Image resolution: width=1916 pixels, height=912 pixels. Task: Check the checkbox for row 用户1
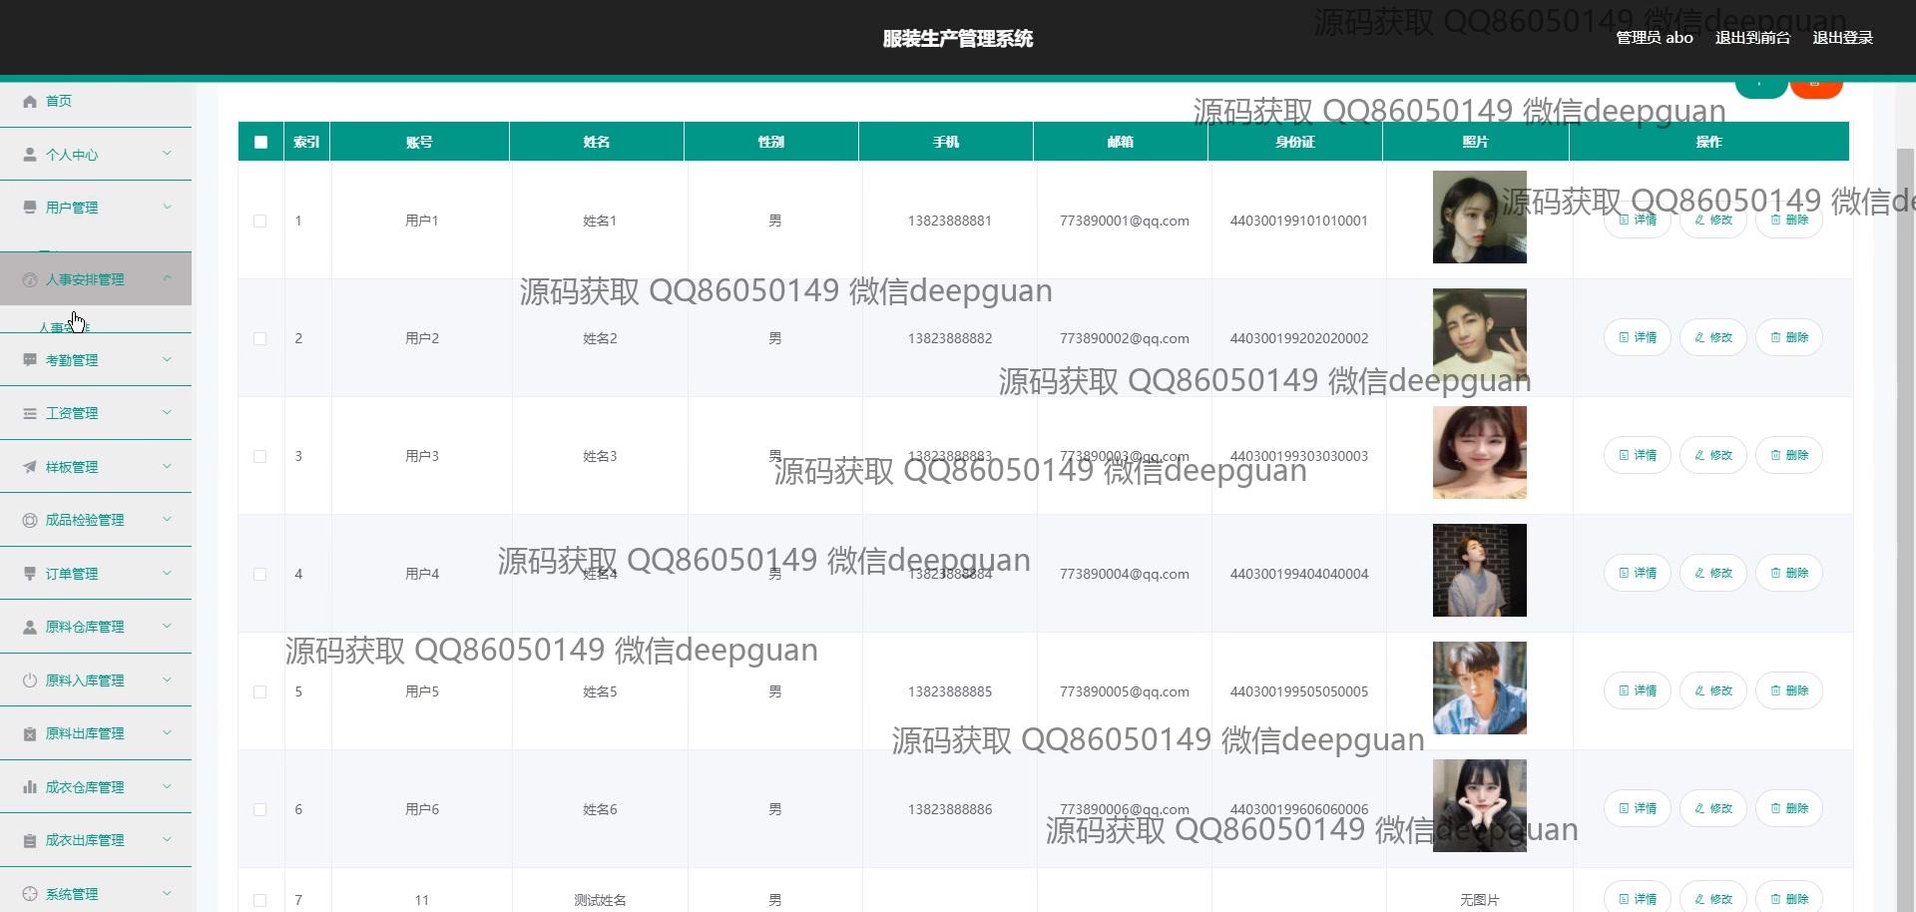pyautogui.click(x=260, y=221)
